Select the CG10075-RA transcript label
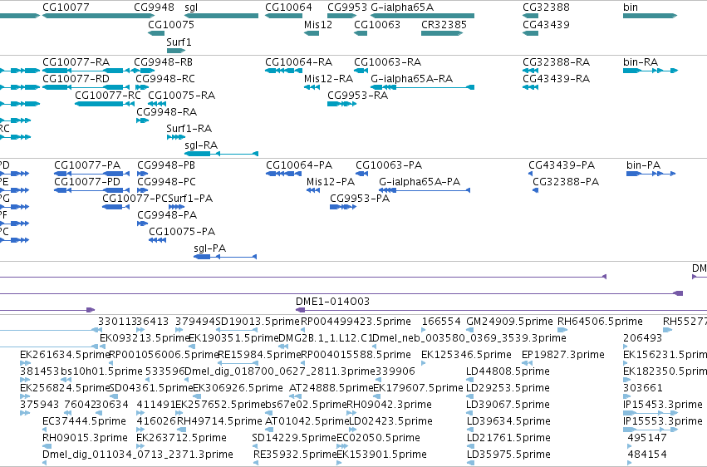Viewport: 707px width, 467px height. 182,95
